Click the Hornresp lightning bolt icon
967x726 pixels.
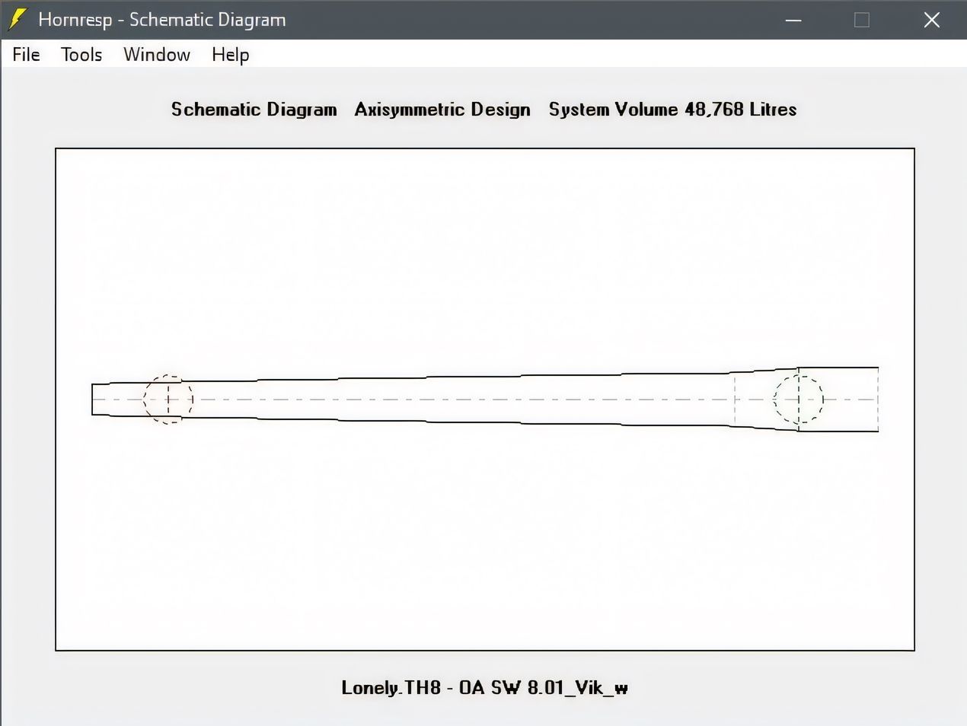click(18, 20)
